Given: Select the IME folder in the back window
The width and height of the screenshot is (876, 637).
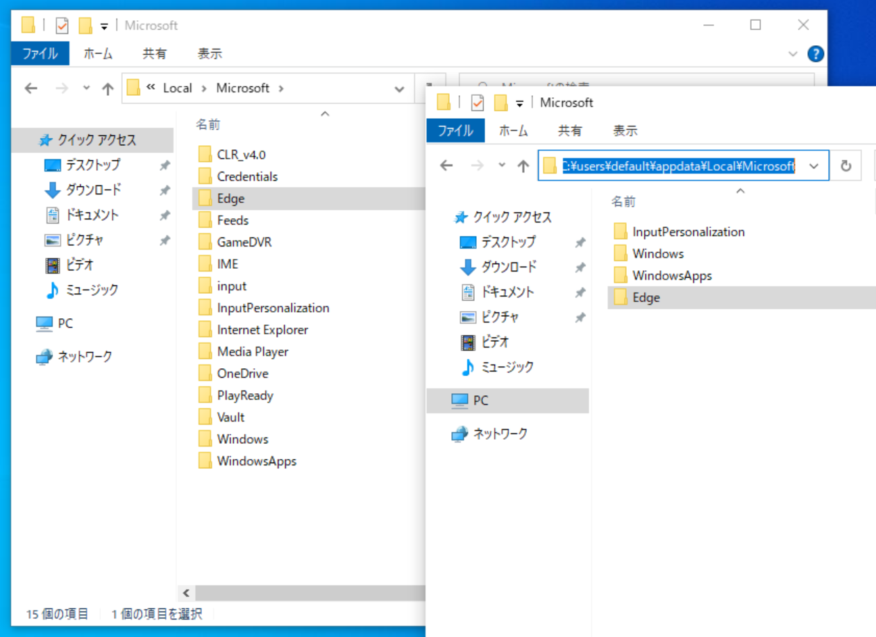Looking at the screenshot, I should tap(227, 264).
